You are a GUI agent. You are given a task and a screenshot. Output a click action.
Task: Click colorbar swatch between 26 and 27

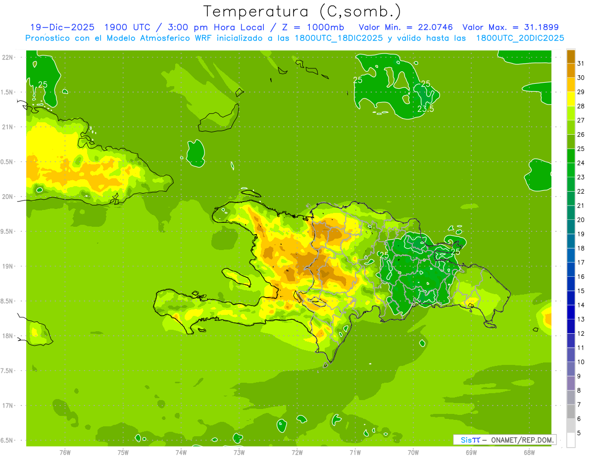coord(571,128)
